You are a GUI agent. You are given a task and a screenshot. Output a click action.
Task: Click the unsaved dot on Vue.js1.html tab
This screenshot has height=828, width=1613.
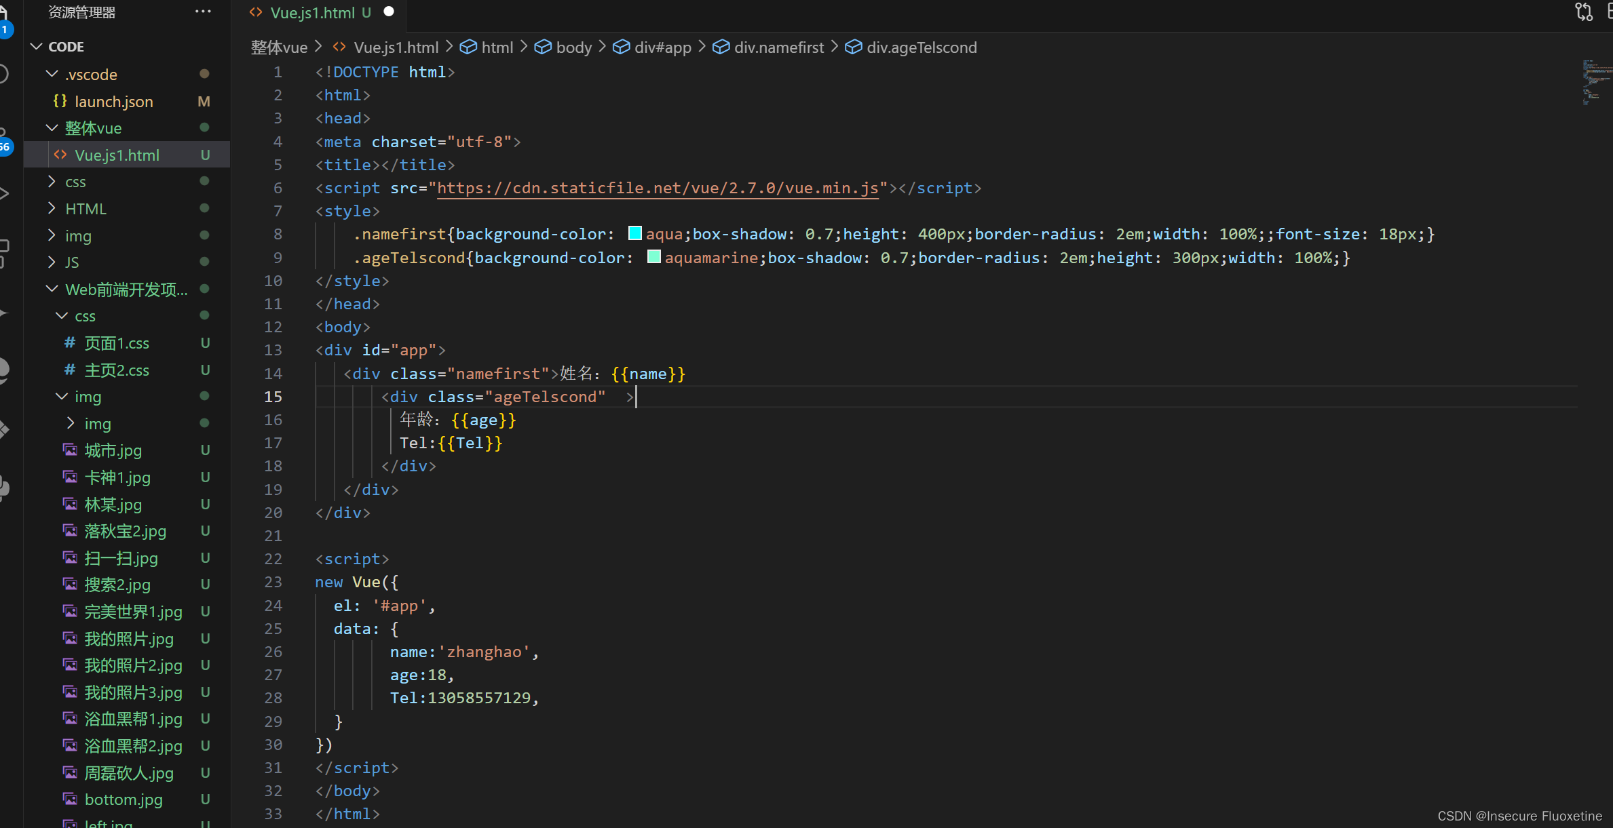coord(389,12)
